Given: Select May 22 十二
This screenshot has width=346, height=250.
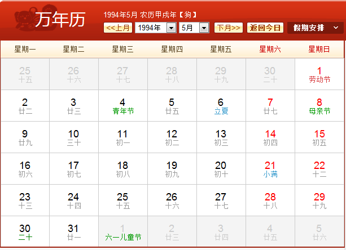Looking at the screenshot, I should coord(319,169).
